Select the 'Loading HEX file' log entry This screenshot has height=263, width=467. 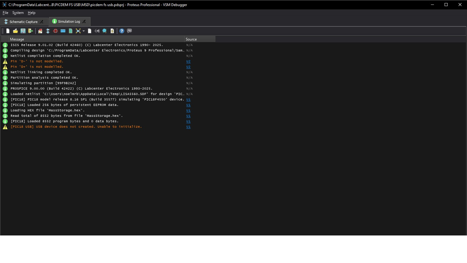point(48,110)
